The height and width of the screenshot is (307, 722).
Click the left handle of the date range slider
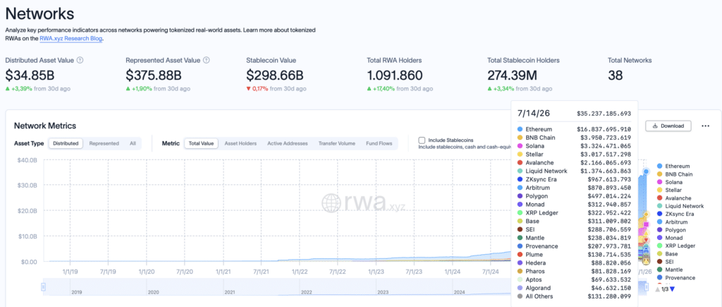pos(44,287)
